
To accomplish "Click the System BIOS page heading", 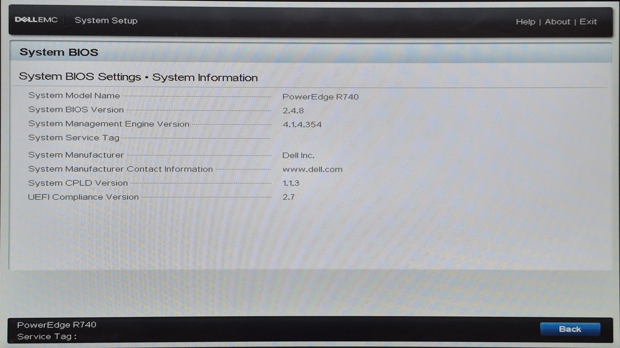I will [58, 52].
